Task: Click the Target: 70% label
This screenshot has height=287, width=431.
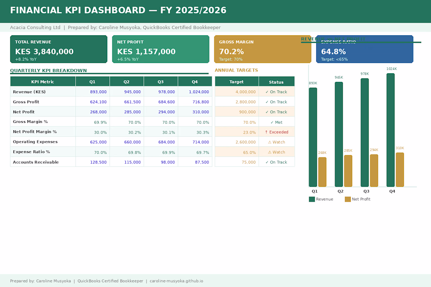Action: pos(231,60)
